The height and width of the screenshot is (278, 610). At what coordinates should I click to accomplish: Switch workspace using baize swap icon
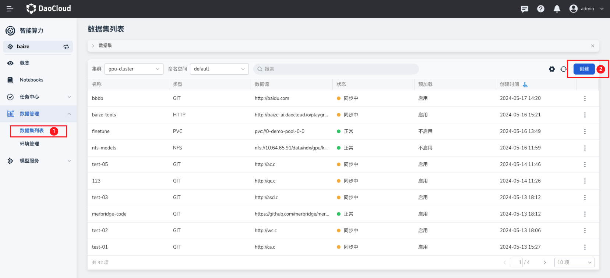(66, 47)
